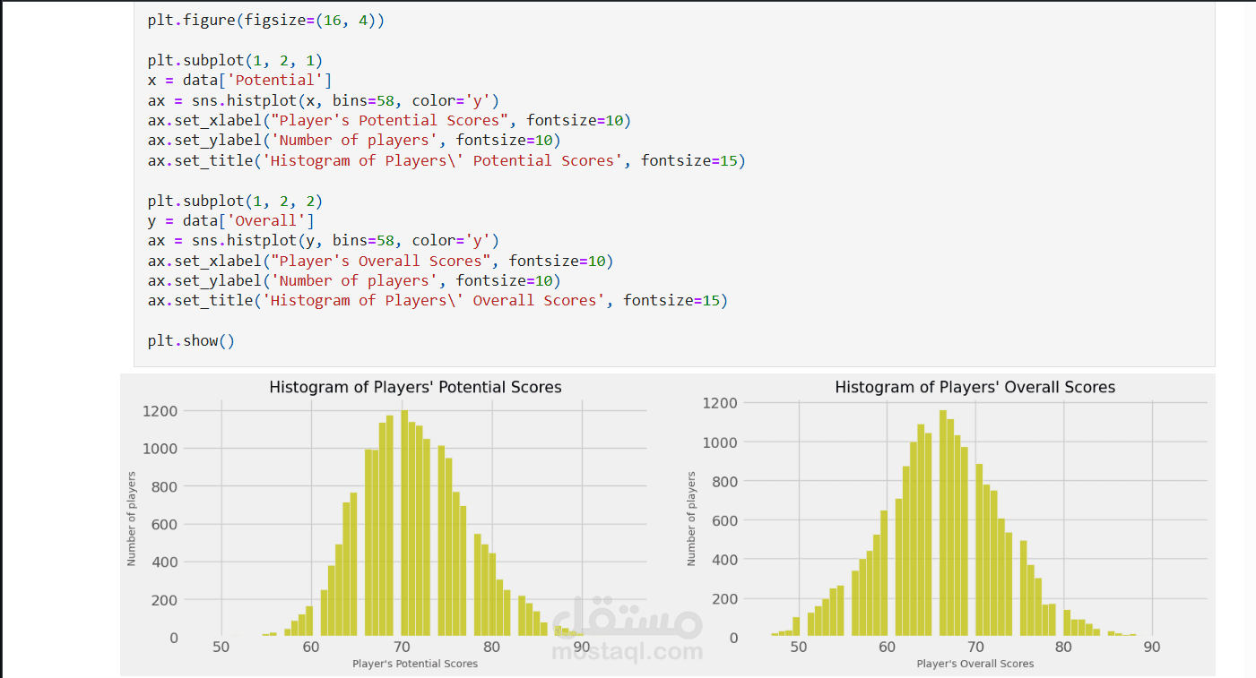Click the set_xlabel "Player's Potential Scores" line
1256x678 pixels.
click(389, 120)
